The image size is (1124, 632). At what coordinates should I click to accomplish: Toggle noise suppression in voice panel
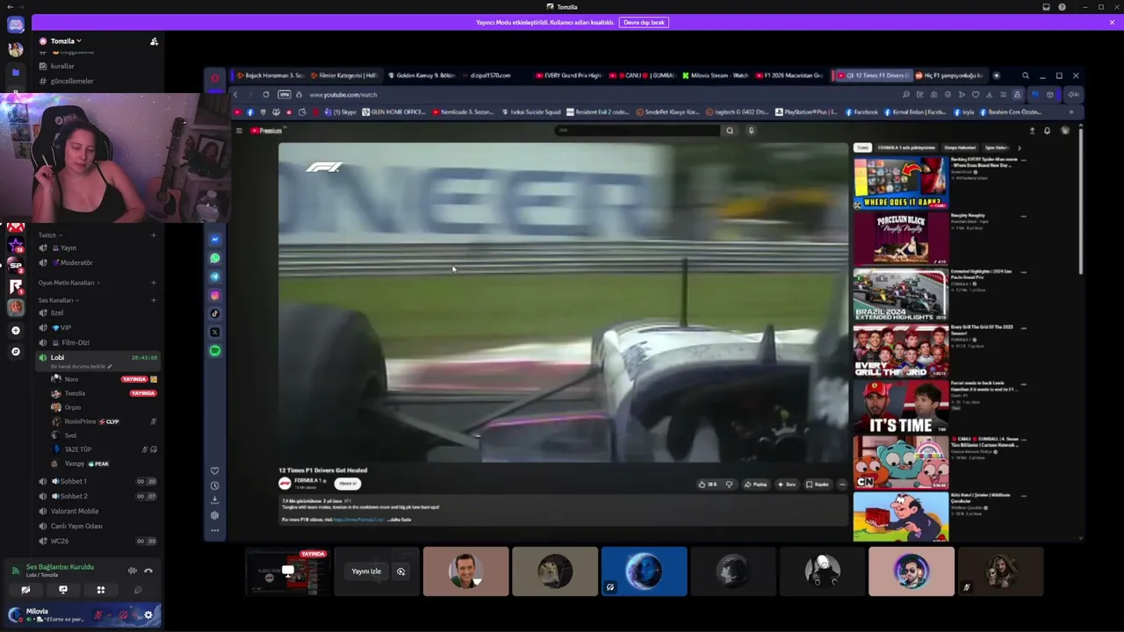[133, 571]
